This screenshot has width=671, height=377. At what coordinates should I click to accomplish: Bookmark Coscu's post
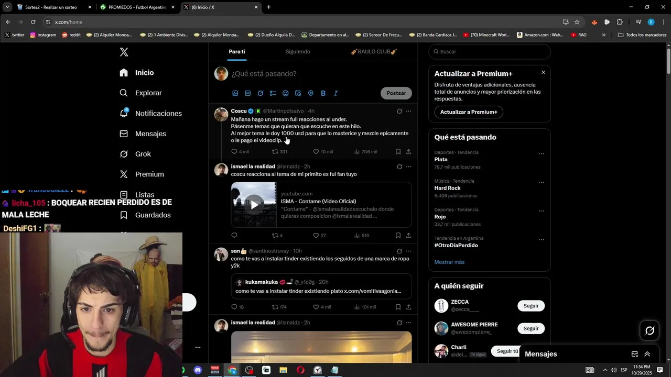point(398,152)
